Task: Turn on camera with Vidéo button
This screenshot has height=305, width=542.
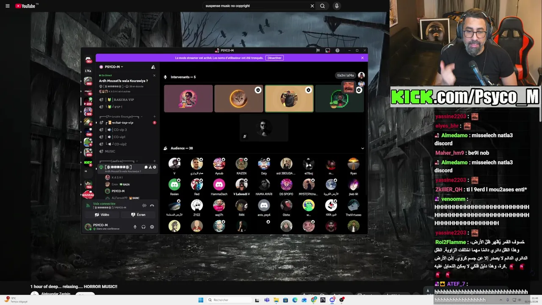Action: click(x=102, y=215)
